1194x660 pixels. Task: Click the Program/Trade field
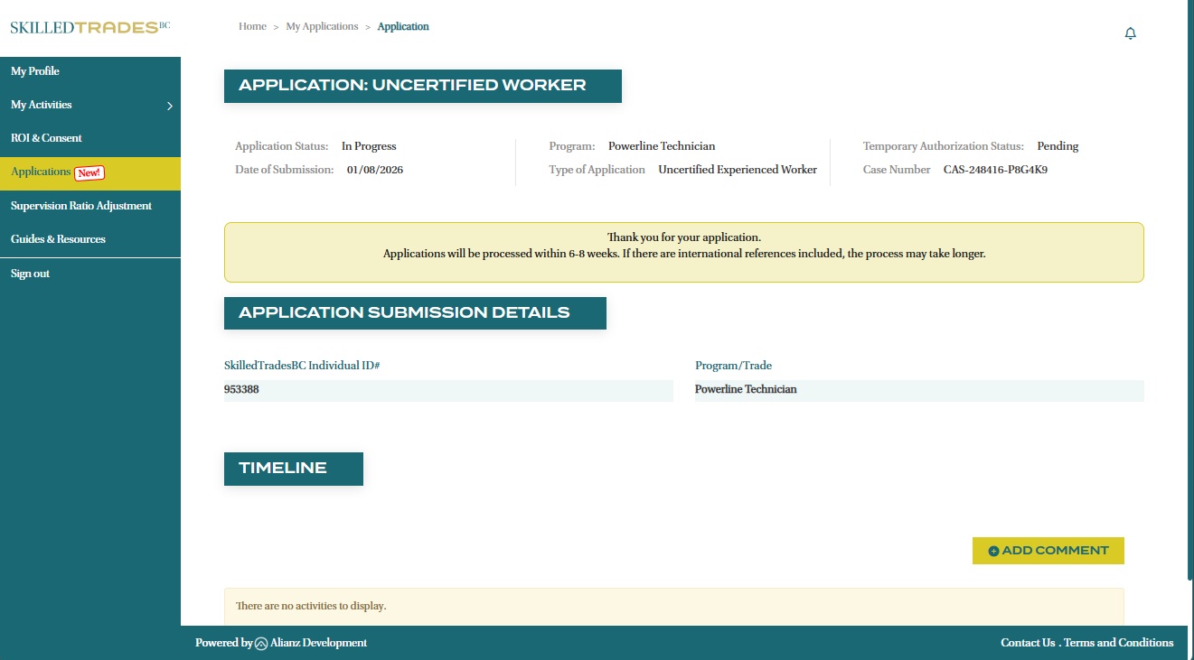pos(918,390)
